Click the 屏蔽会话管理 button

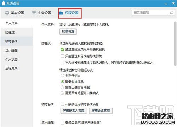click(x=101, y=110)
